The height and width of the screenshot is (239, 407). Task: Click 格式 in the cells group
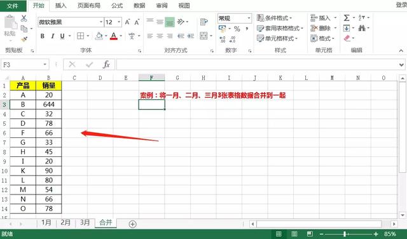click(322, 38)
